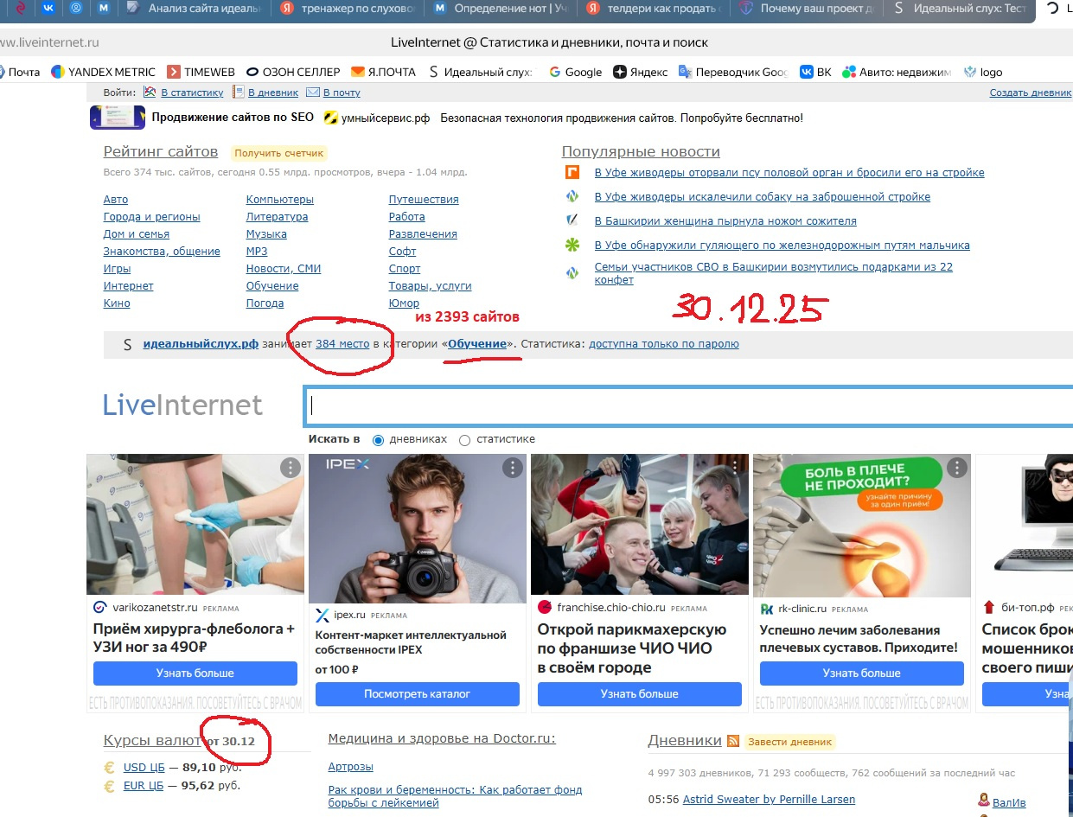Click the 'Посмотреть каталог' button

click(418, 694)
